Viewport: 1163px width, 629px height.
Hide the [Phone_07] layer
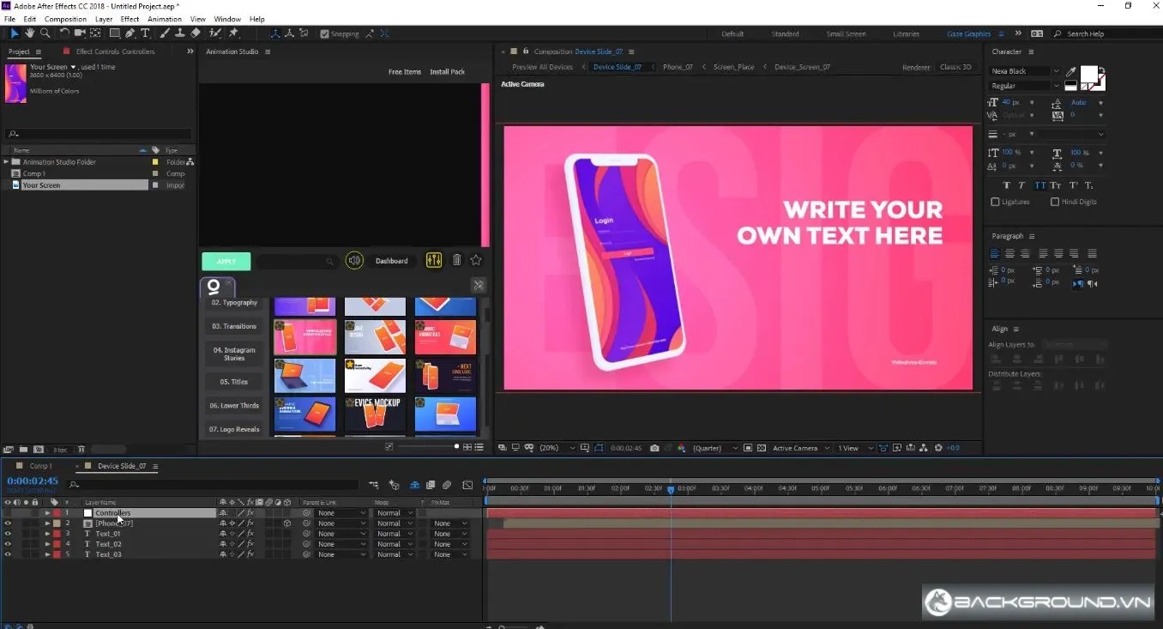pyautogui.click(x=8, y=523)
